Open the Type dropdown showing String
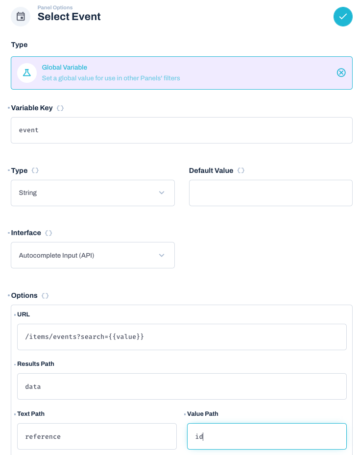This screenshot has height=455, width=359. (93, 192)
